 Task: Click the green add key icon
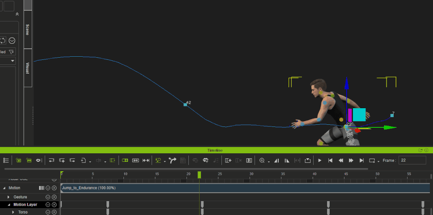point(125,160)
